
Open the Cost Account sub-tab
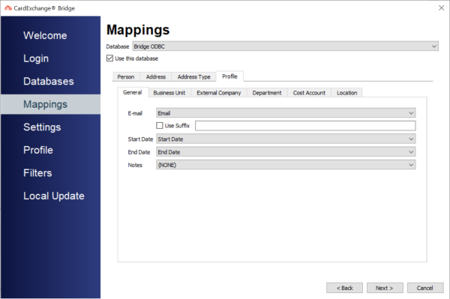[309, 93]
